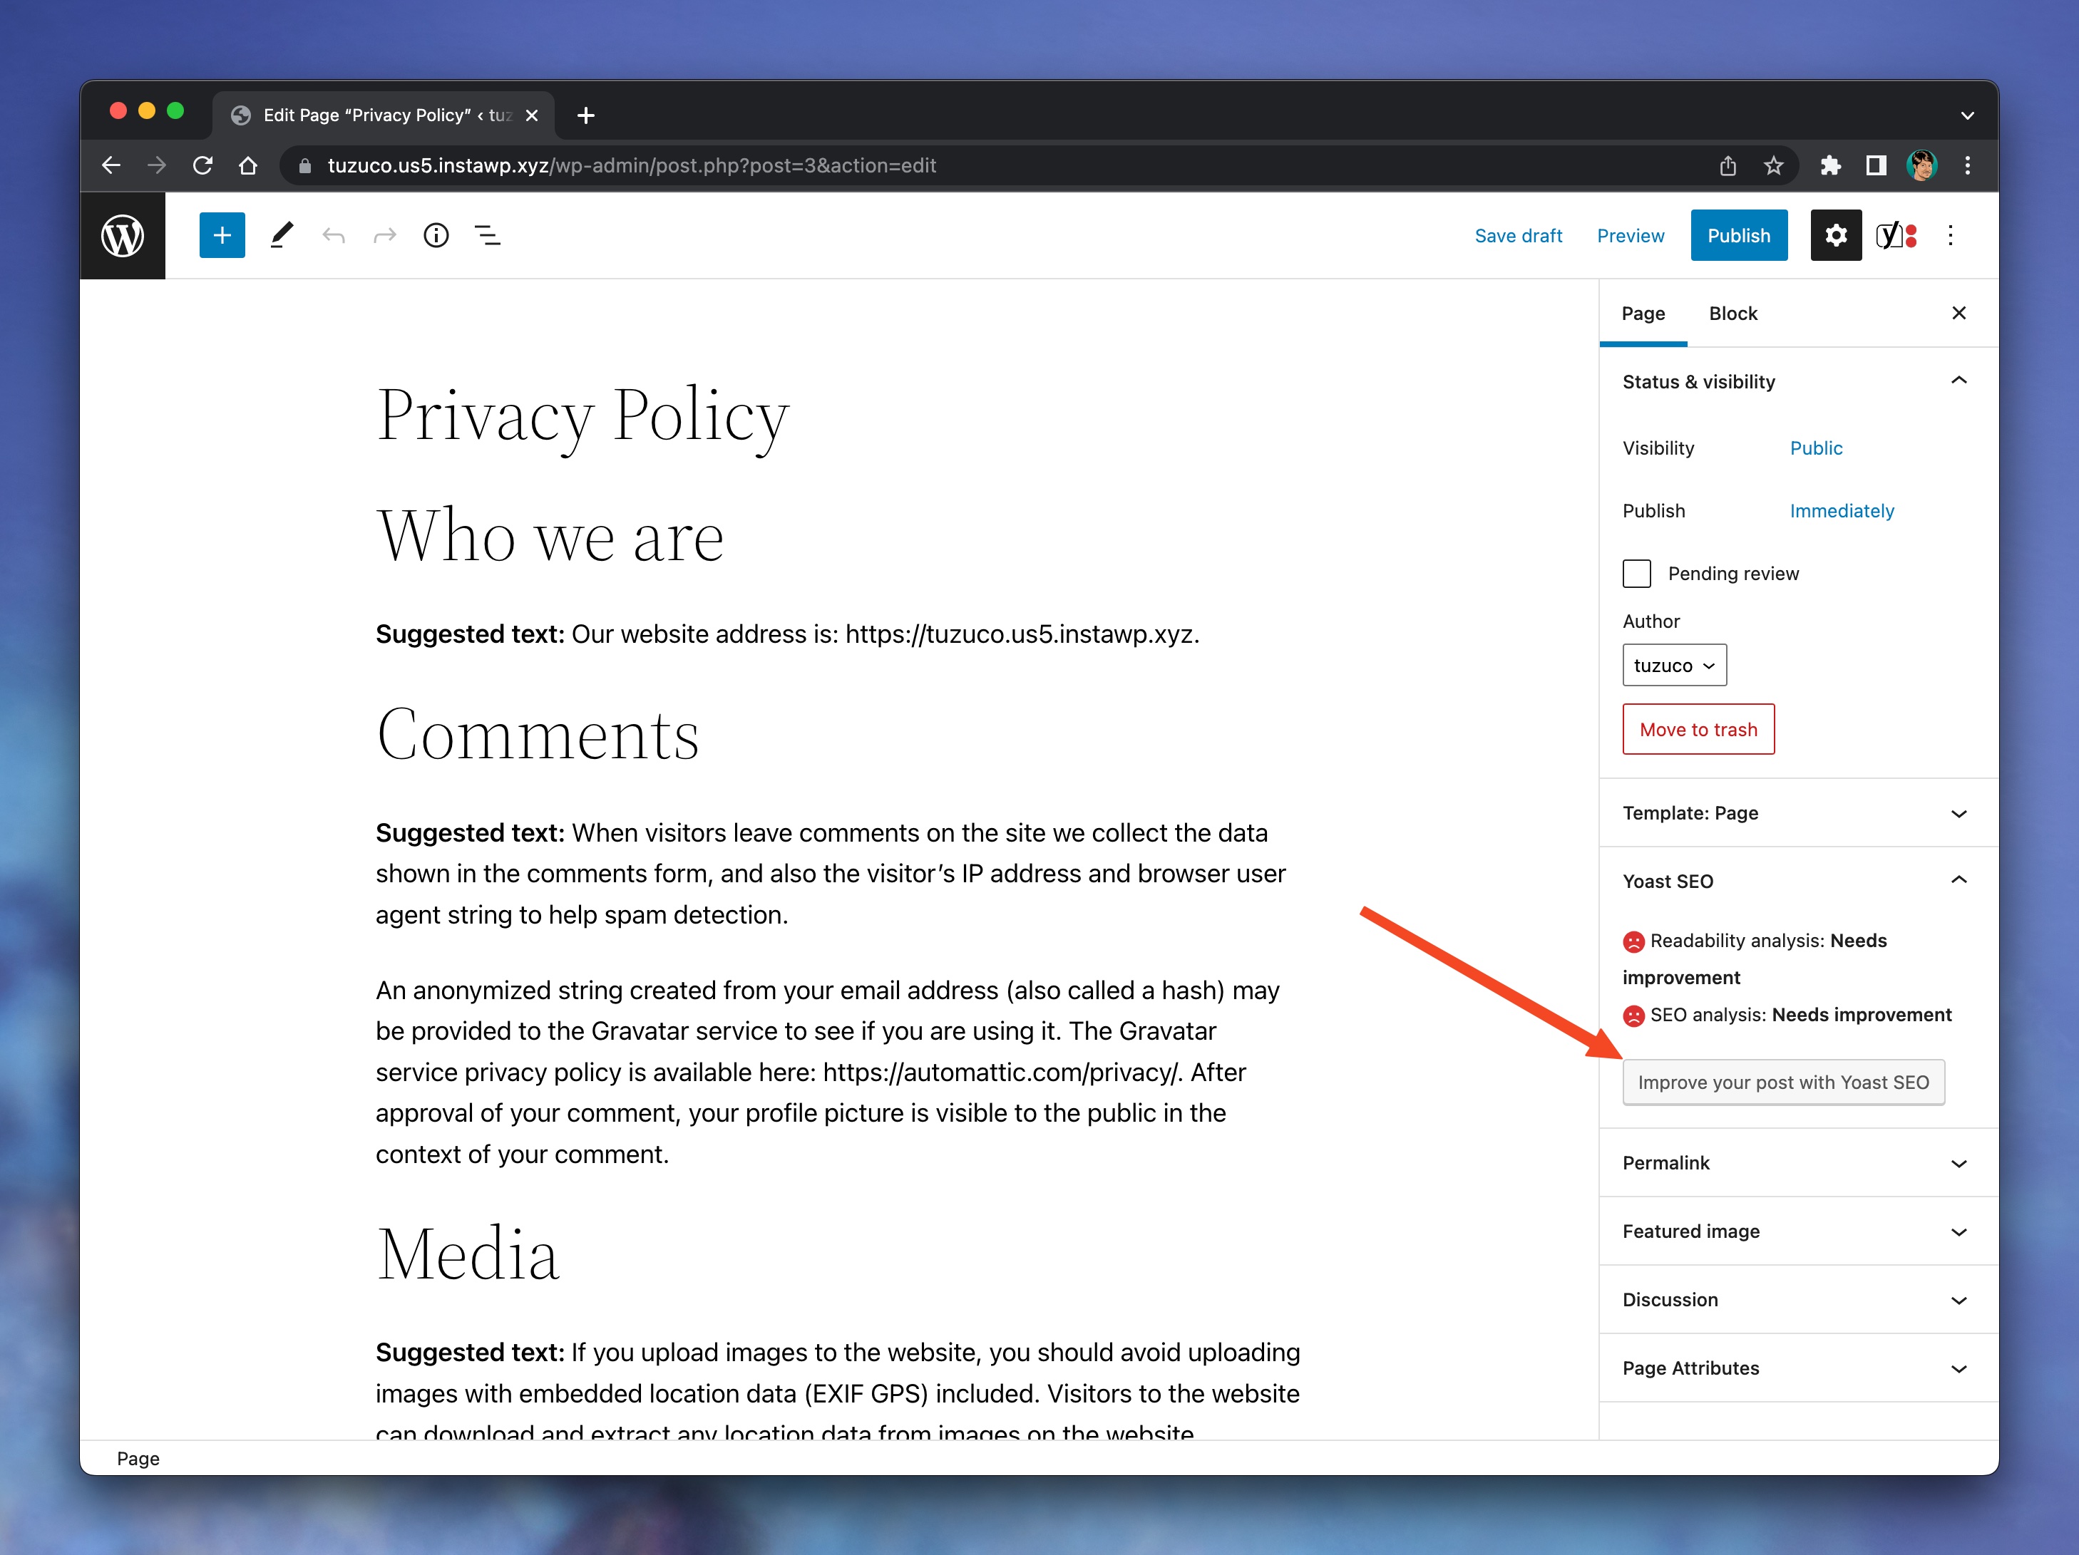Click the Public visibility link
Viewport: 2079px width, 1555px height.
pyautogui.click(x=1815, y=448)
